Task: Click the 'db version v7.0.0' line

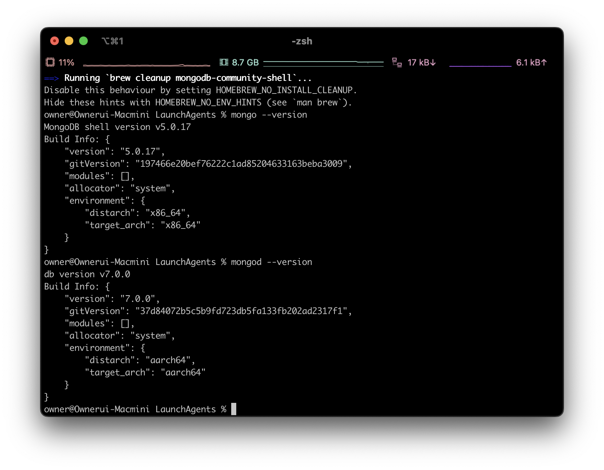Action: [x=87, y=274]
